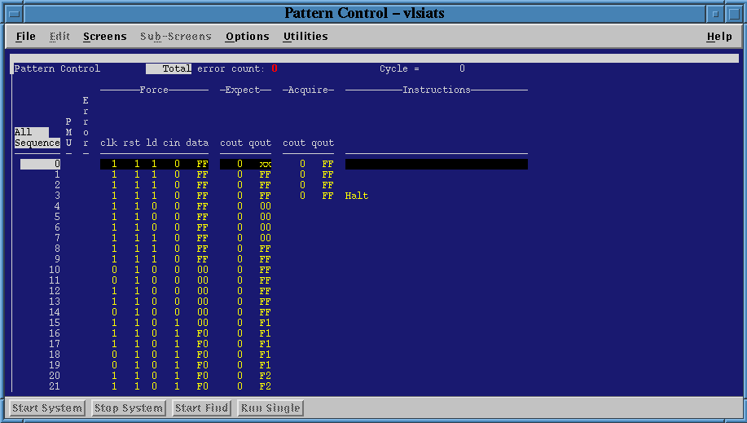747x423 pixels.
Task: Click the Halt instruction on sequence 3
Action: pyautogui.click(x=357, y=196)
